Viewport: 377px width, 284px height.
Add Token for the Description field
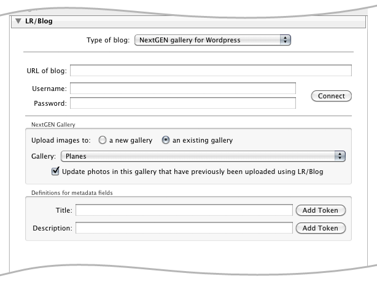click(321, 228)
